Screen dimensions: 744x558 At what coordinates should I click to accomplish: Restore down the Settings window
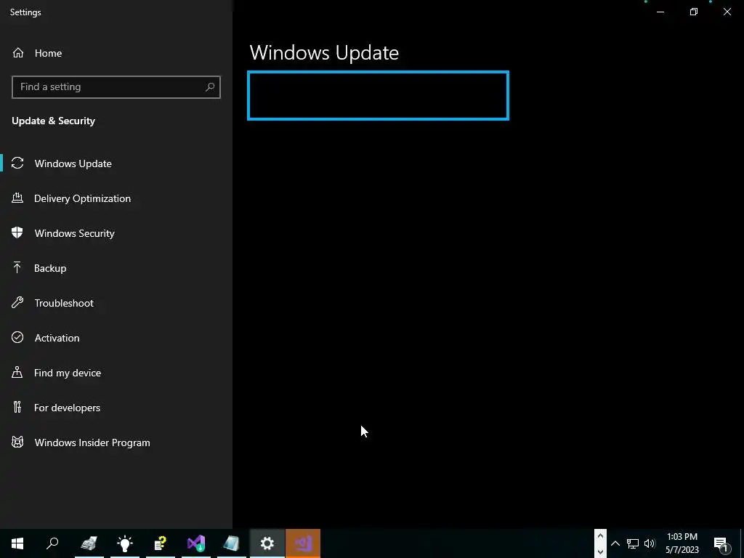[x=694, y=12]
